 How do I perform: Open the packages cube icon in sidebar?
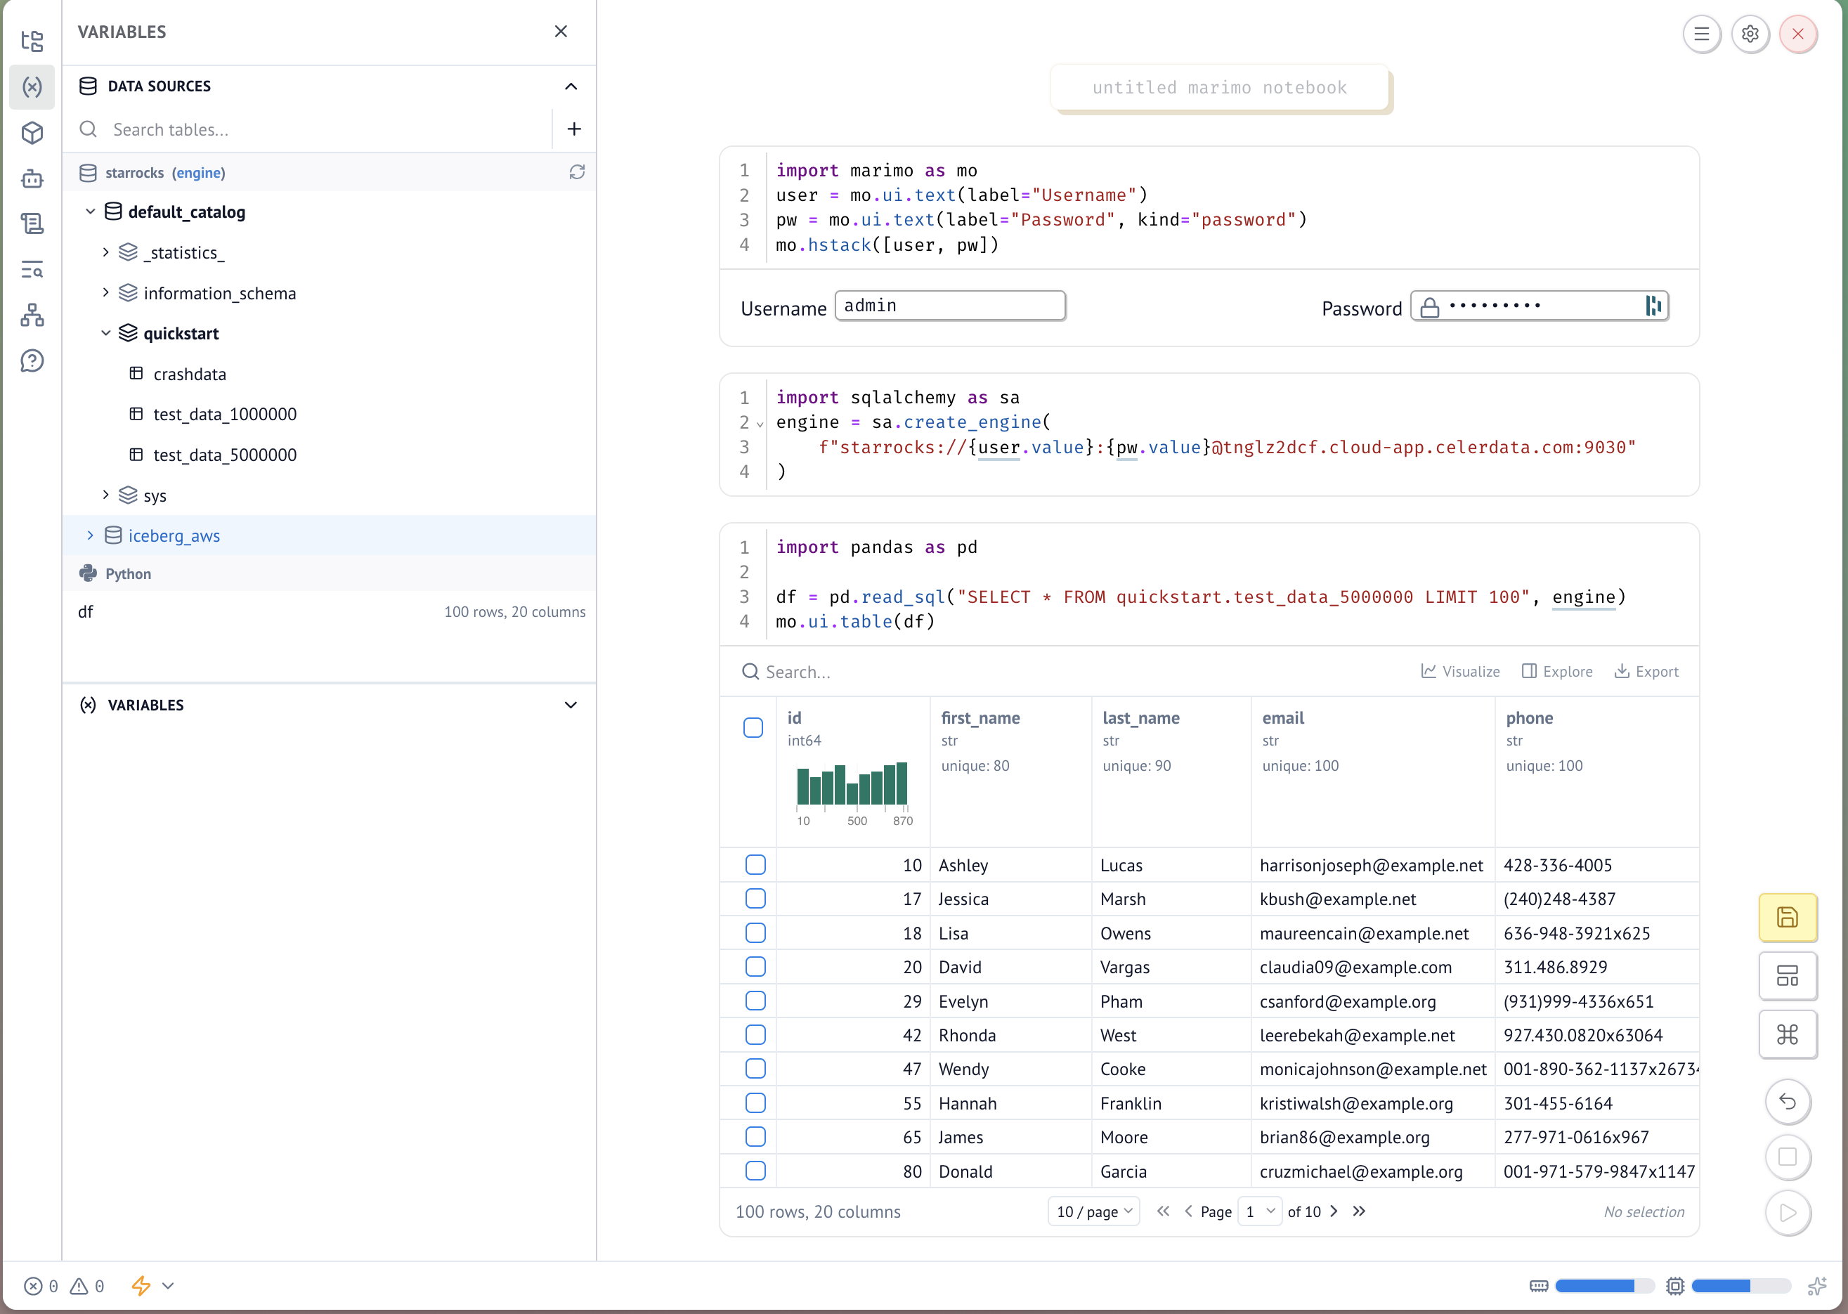[x=32, y=133]
